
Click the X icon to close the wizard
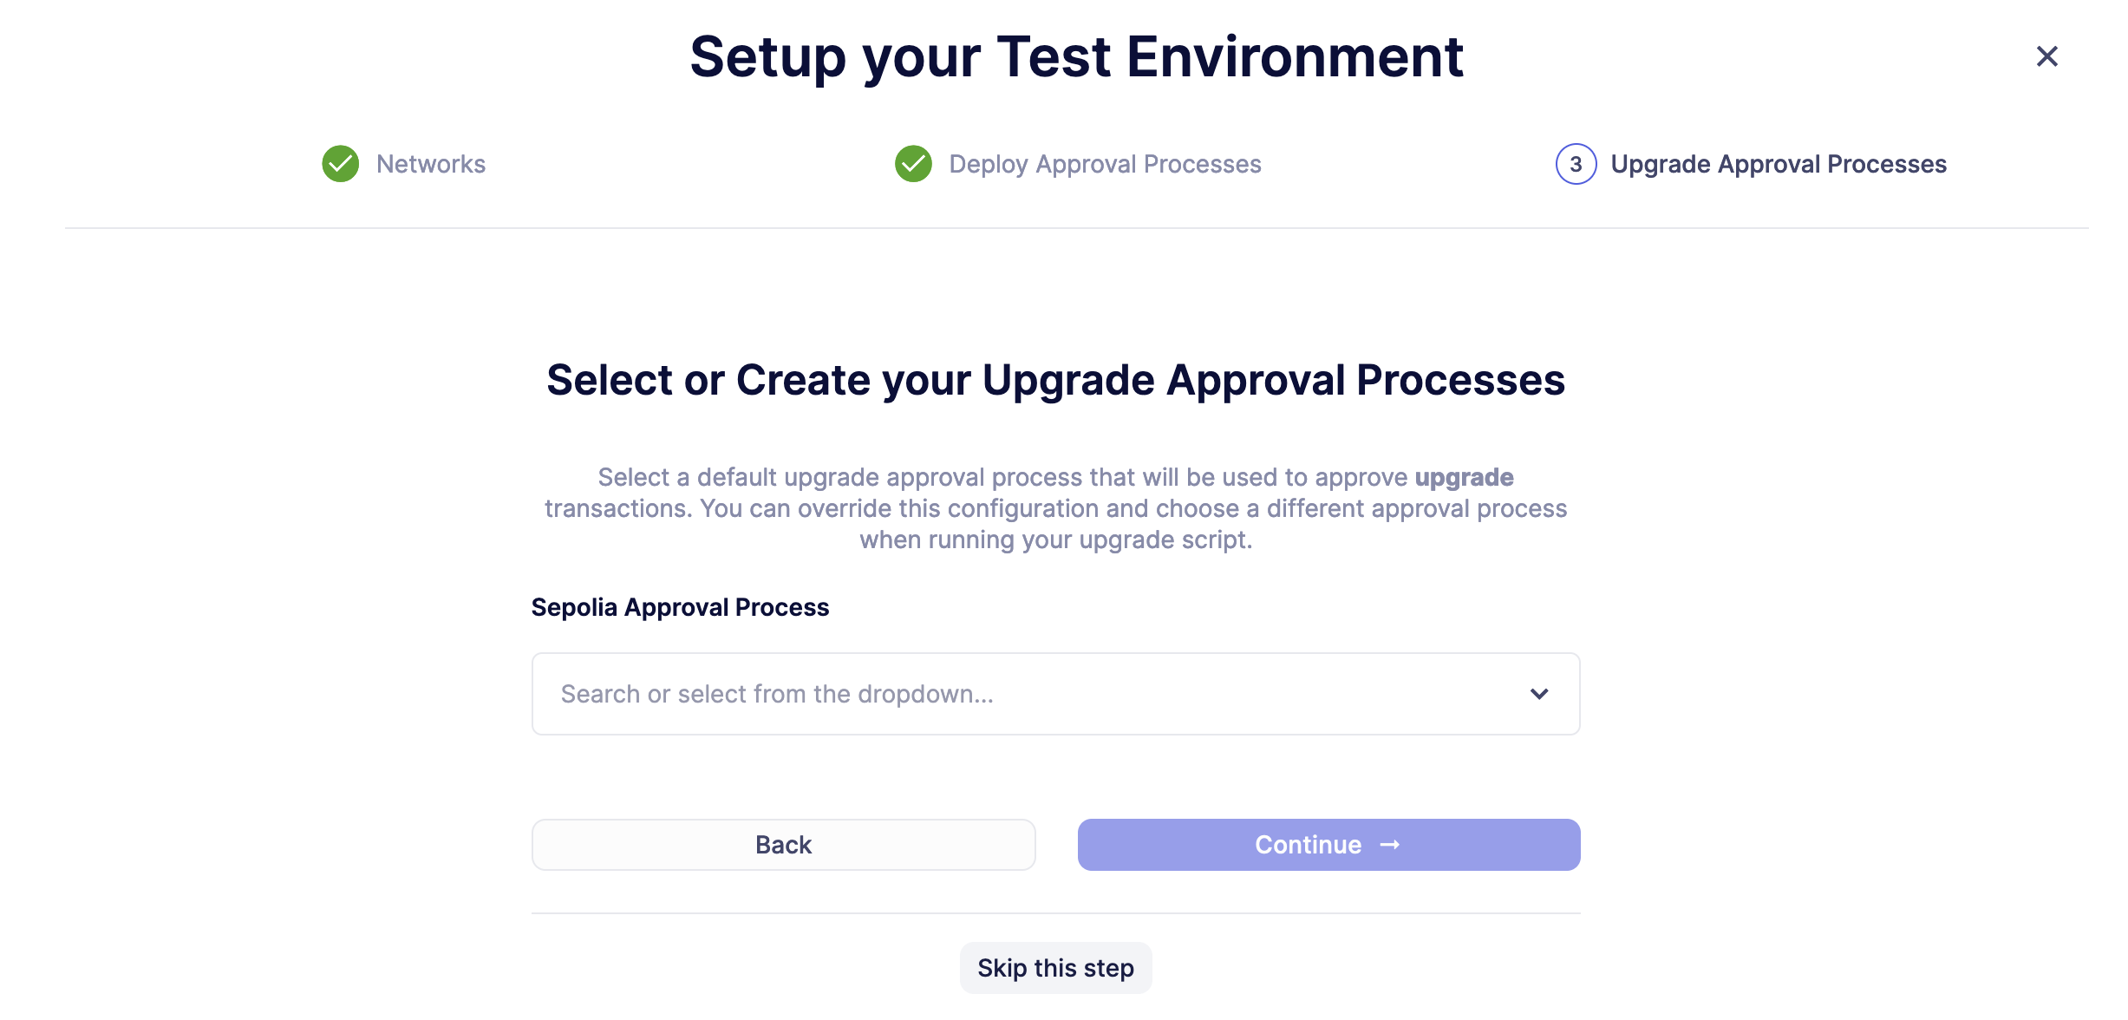pos(2047,56)
